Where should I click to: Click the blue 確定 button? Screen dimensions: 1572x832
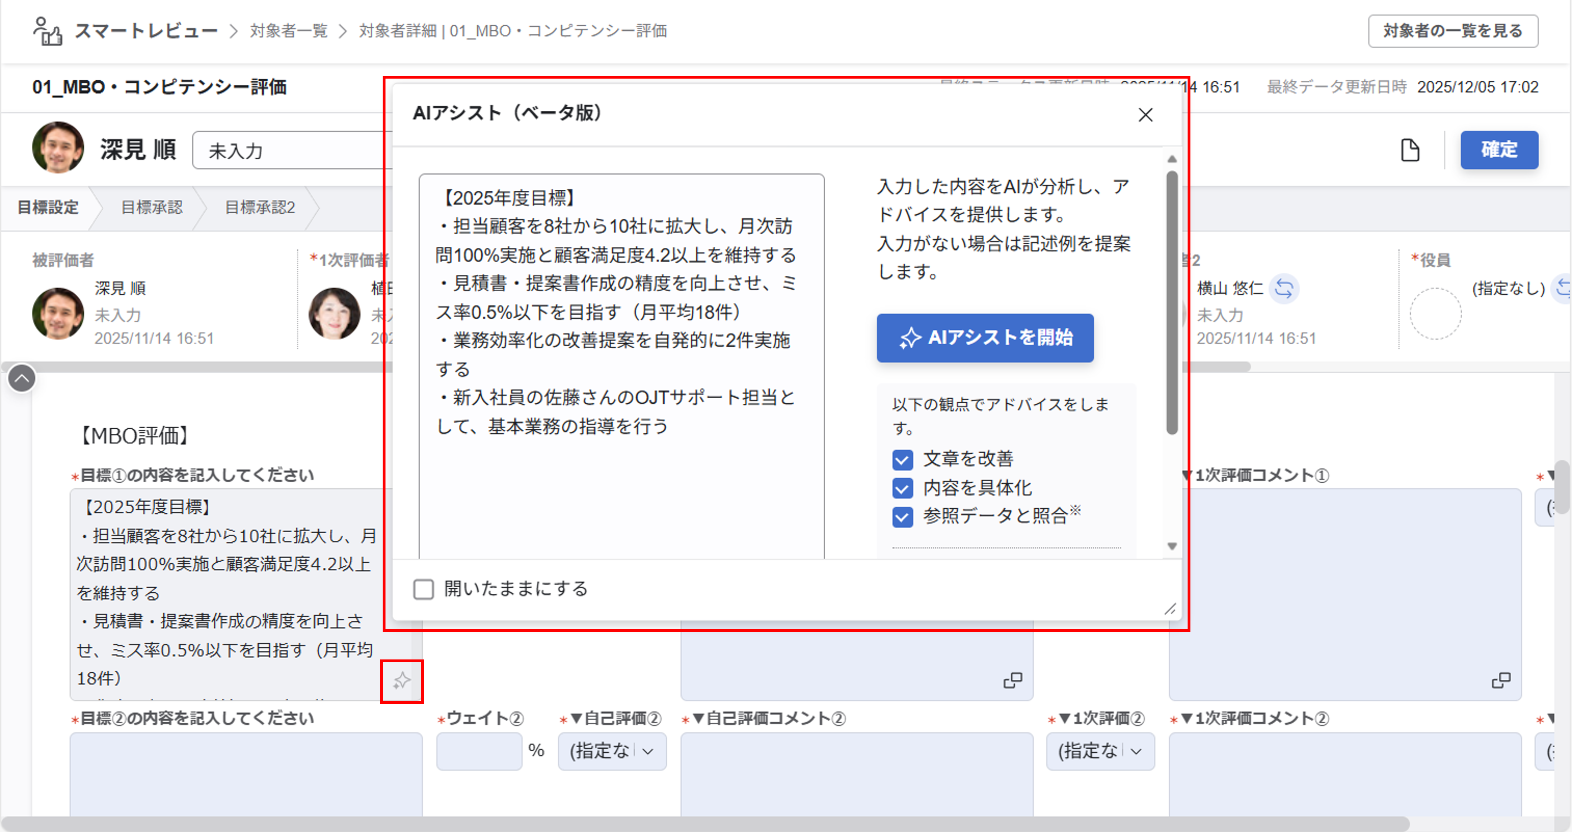(1499, 150)
